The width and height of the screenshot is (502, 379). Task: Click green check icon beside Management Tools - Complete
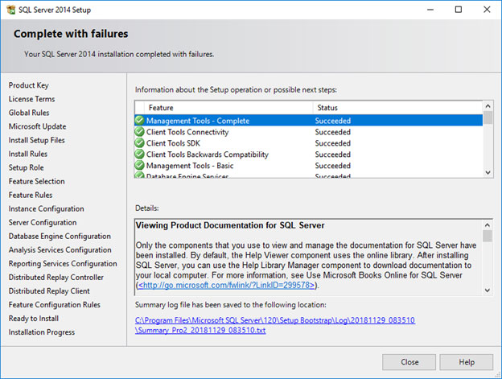click(x=140, y=121)
